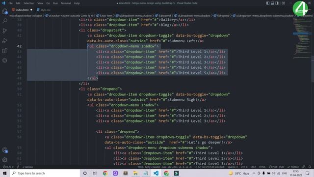Open the Terminal menu
The height and width of the screenshot is (177, 314).
(x=66, y=3)
